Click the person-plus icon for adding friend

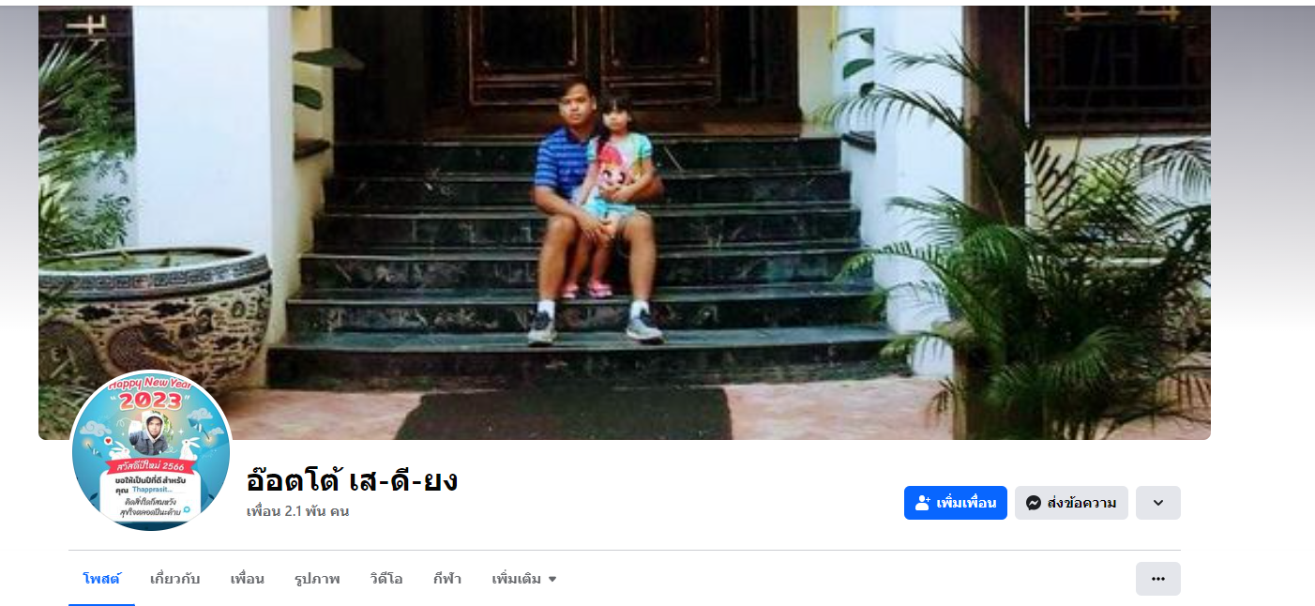point(922,503)
